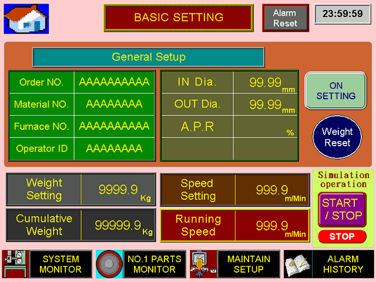Screen dimensions: 376x282
Task: Click the Operator ID value field
Action: pos(114,149)
